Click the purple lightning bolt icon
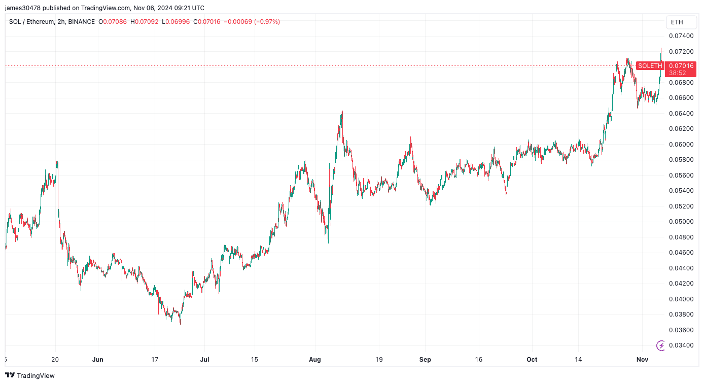This screenshot has height=384, width=704. point(661,345)
